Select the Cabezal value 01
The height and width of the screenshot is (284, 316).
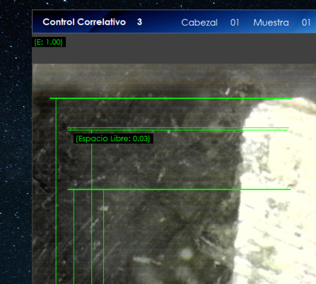(235, 22)
